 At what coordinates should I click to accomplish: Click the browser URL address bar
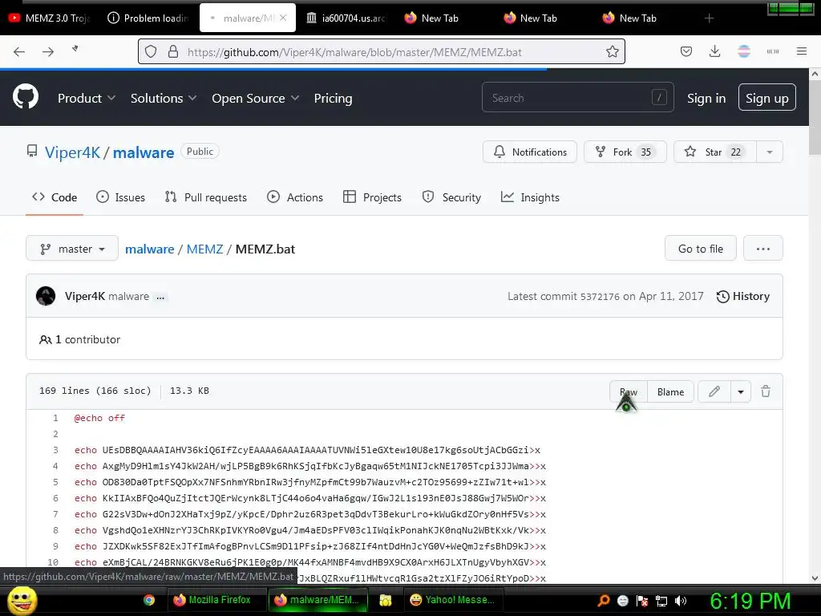pos(381,51)
